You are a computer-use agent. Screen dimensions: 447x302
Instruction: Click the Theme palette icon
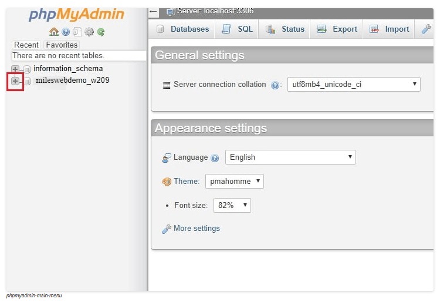(x=167, y=182)
